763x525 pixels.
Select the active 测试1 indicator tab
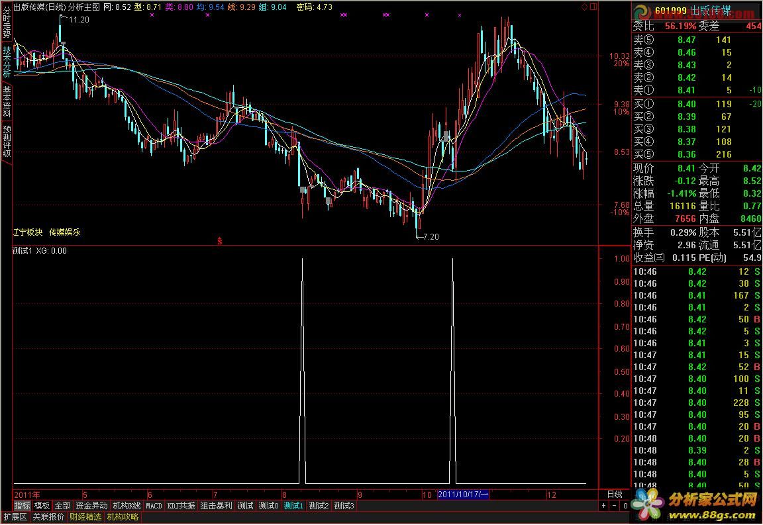coord(293,506)
